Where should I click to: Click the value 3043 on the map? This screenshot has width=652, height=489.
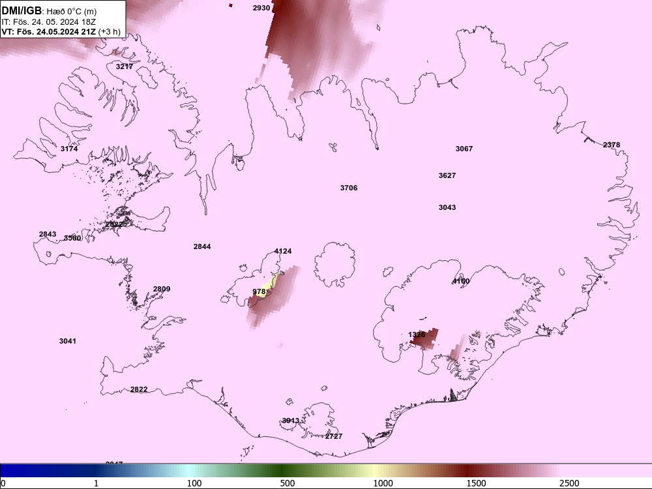point(447,207)
